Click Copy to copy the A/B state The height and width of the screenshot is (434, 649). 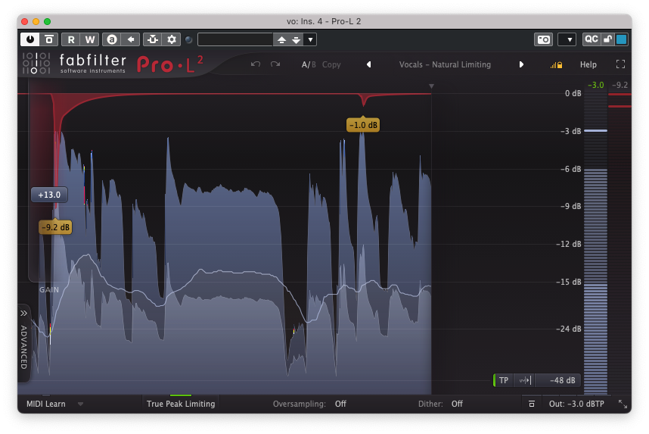(x=331, y=64)
